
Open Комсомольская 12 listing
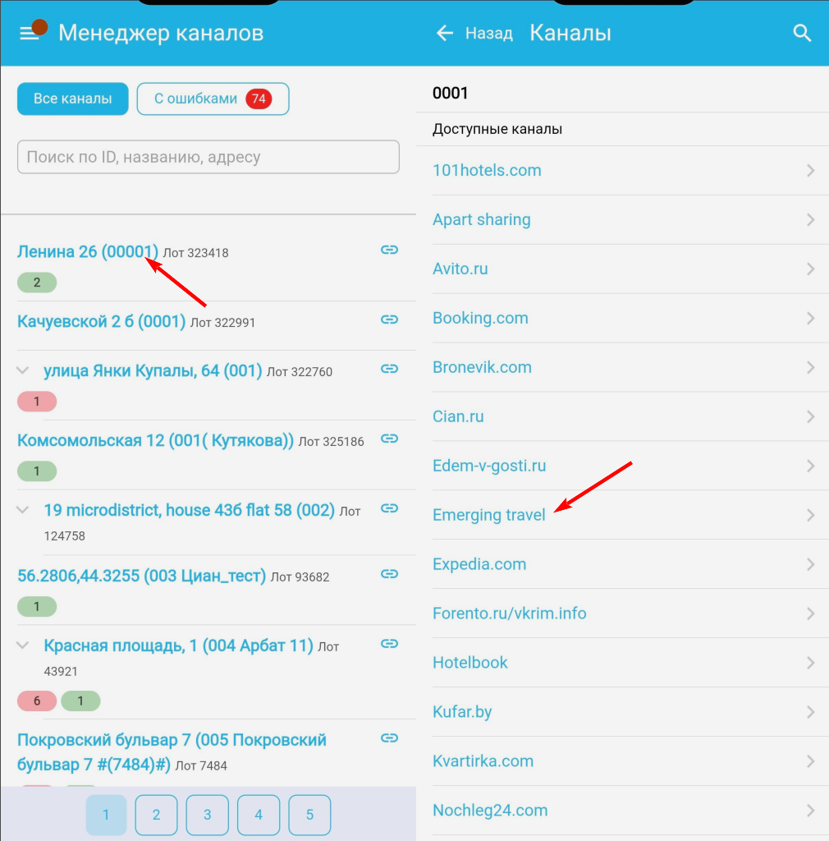coord(155,440)
